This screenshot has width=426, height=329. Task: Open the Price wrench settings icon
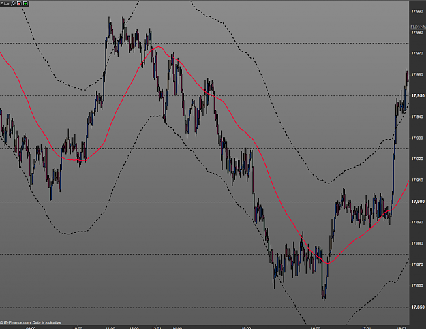[13, 3]
